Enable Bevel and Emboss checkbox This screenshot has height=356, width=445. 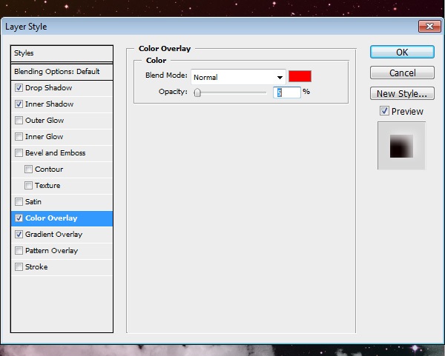(19, 153)
